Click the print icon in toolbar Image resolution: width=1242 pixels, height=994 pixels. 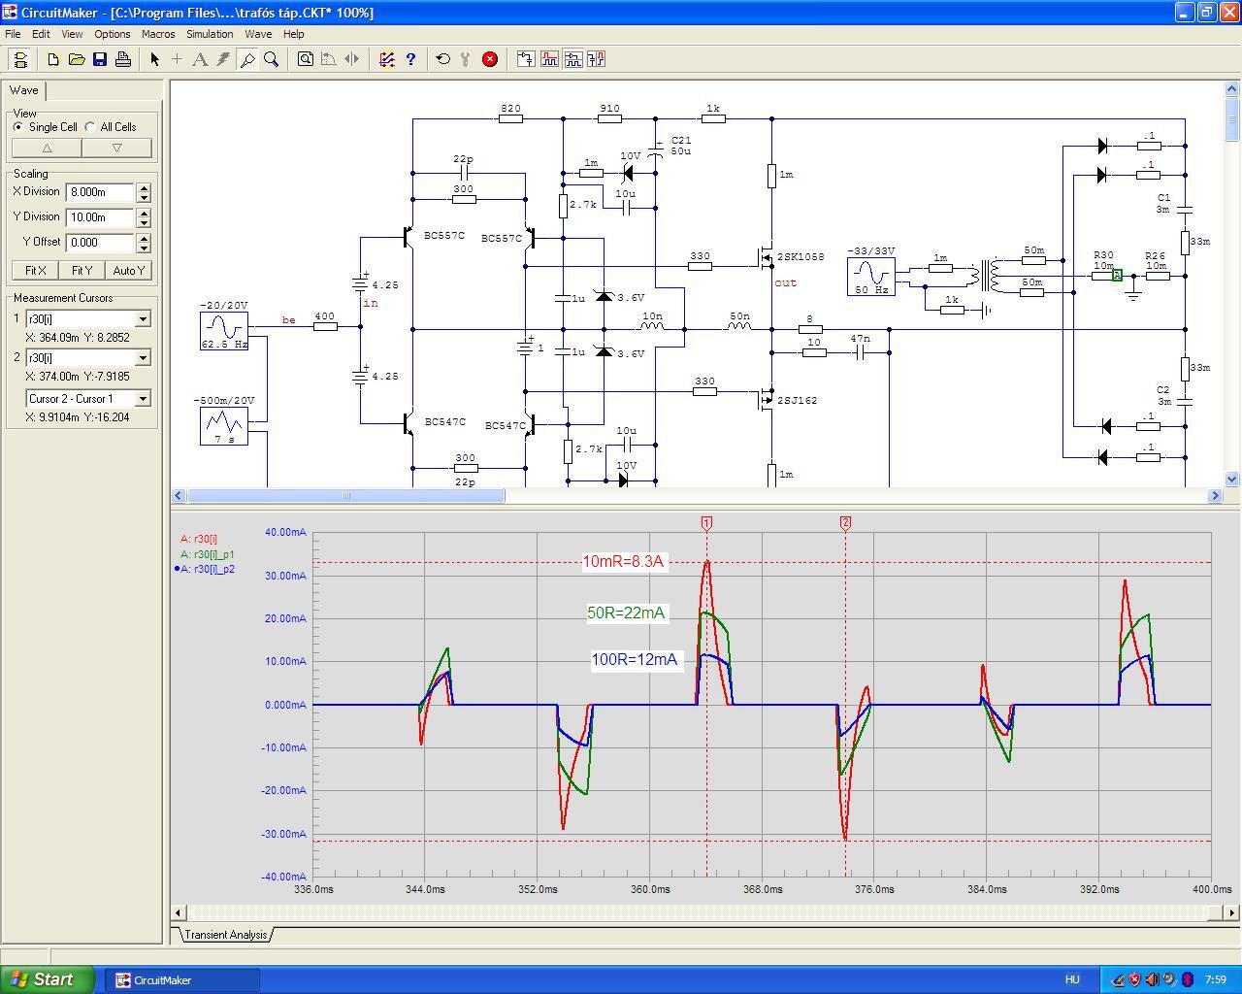point(123,59)
